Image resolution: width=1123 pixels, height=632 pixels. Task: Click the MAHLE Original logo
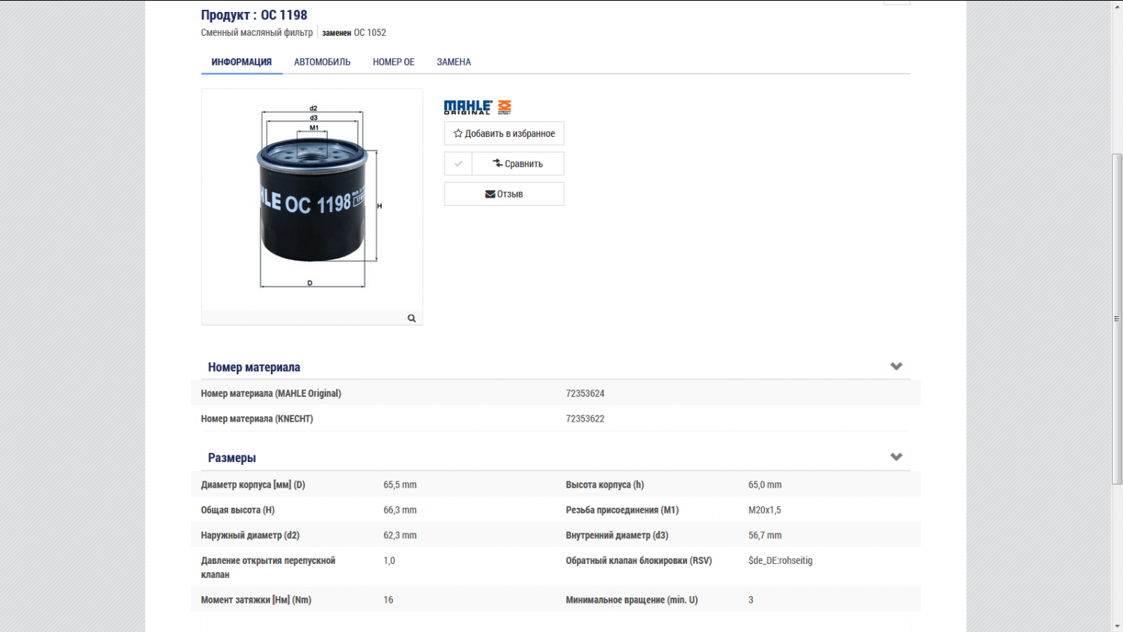[x=468, y=107]
